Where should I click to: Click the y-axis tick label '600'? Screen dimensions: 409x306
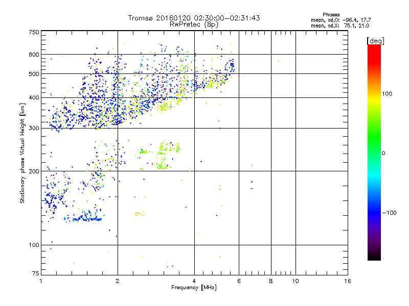click(x=34, y=55)
